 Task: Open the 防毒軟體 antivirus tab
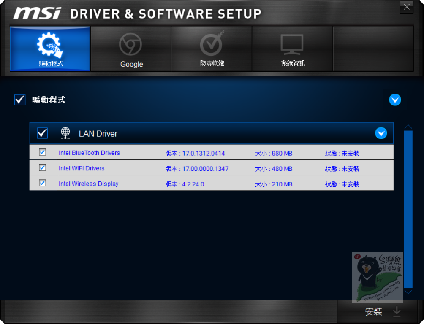pyautogui.click(x=212, y=49)
